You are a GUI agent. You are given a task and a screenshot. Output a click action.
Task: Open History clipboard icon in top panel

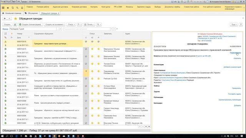(x=13, y=8)
